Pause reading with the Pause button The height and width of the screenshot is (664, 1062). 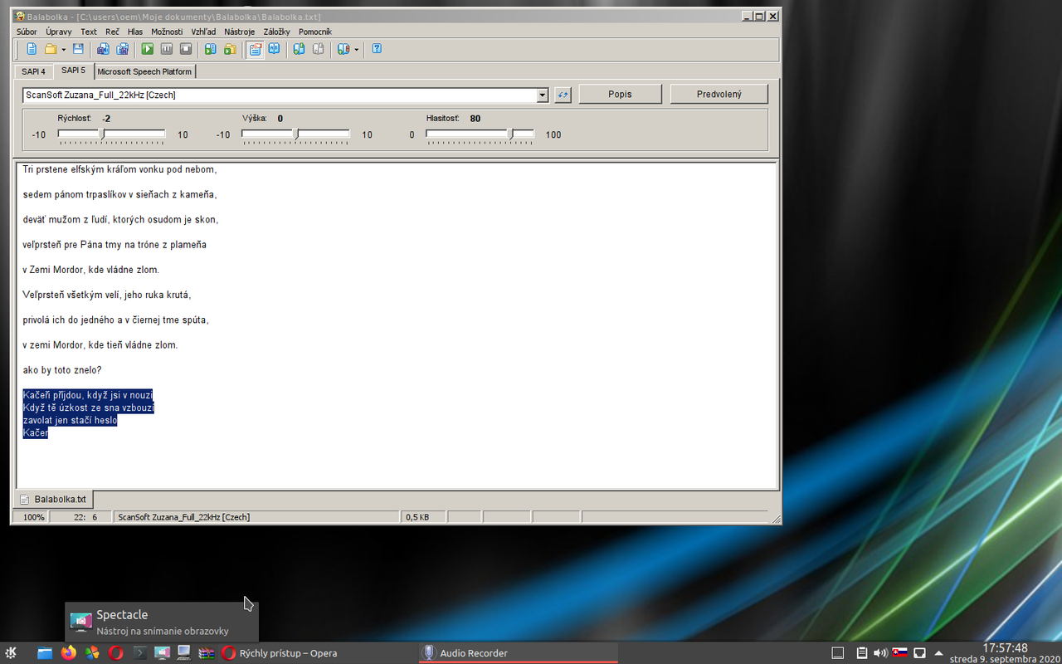coord(167,49)
